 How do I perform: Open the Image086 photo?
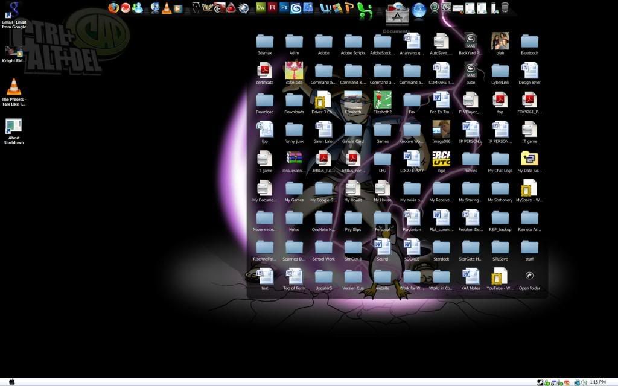[x=441, y=132]
